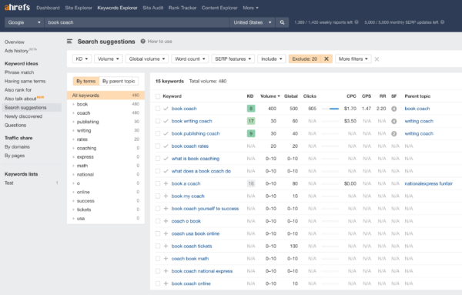Click checkmark icon for what is book coaching
Image resolution: width=462 pixels, height=295 pixels.
(166, 159)
